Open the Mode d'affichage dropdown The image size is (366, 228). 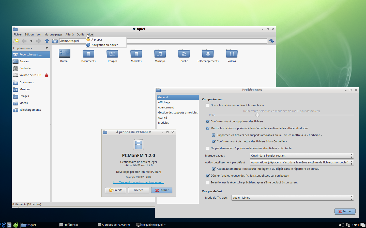point(293,198)
